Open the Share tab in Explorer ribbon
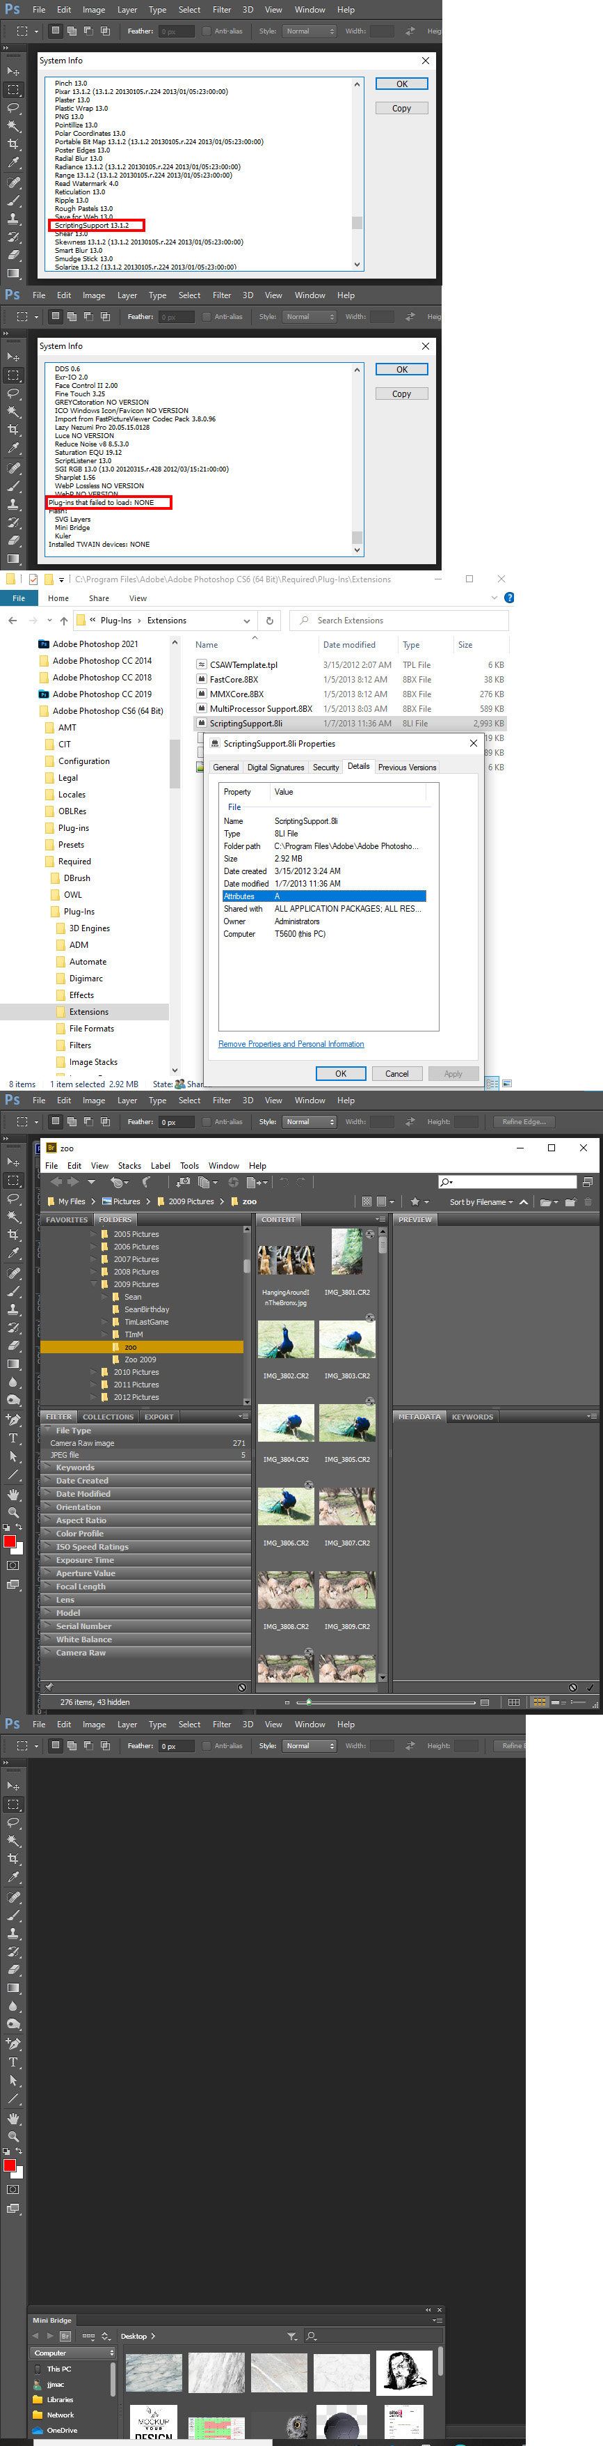This screenshot has height=2446, width=603. 99,598
